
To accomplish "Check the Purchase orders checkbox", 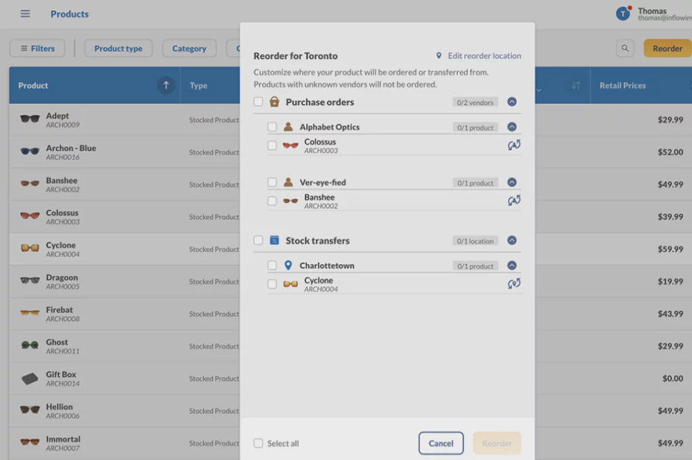I will 258,102.
